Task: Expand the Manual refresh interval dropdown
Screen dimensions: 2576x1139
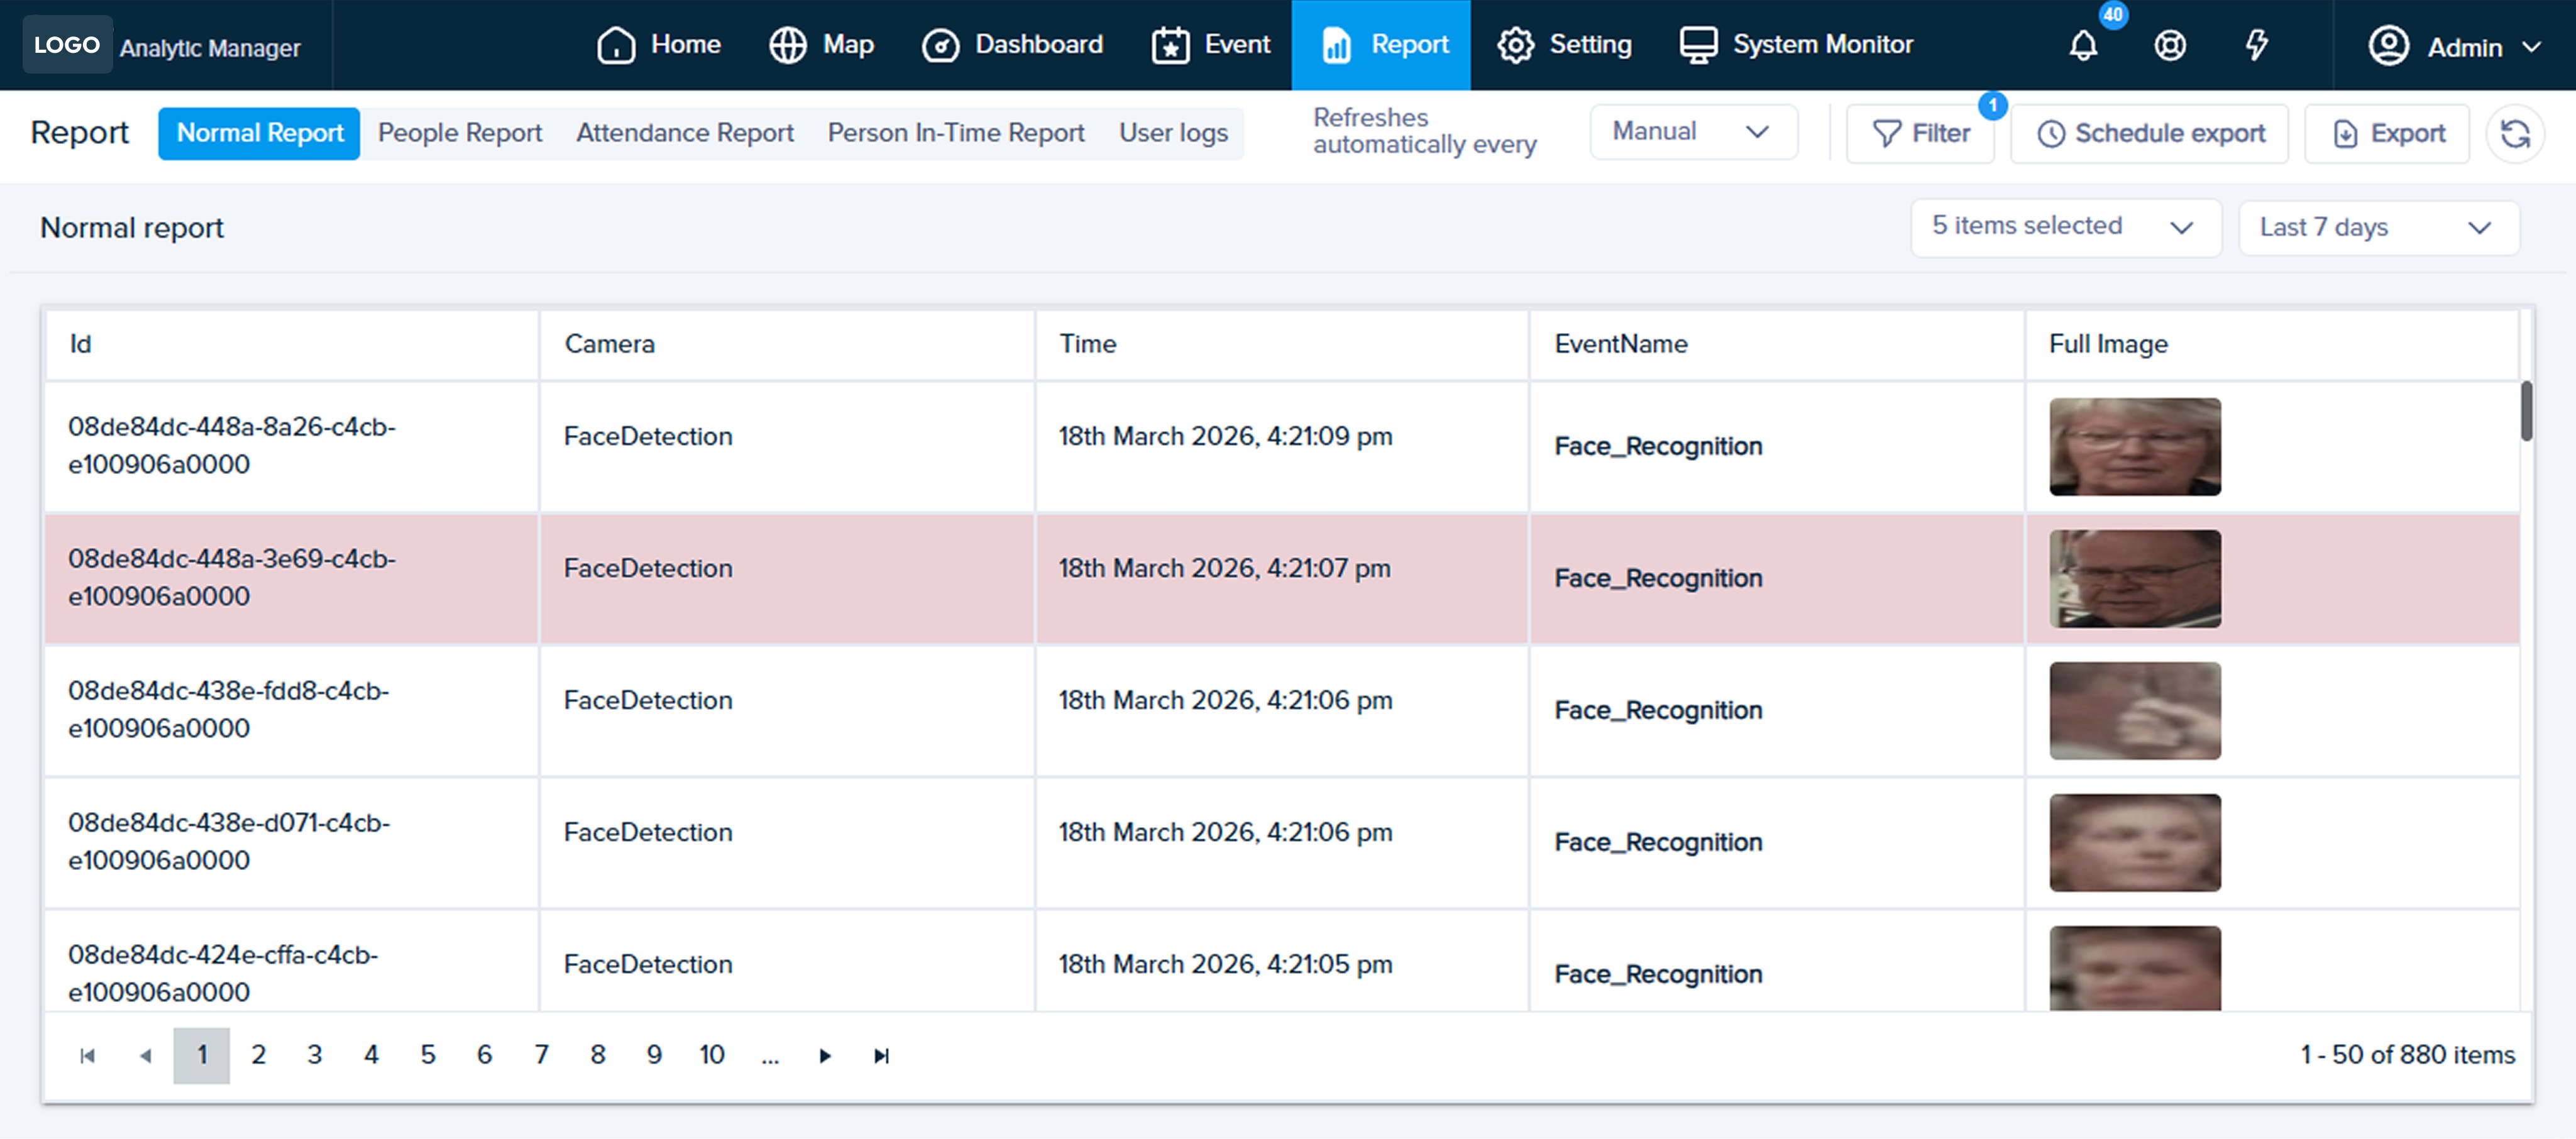Action: click(1692, 132)
